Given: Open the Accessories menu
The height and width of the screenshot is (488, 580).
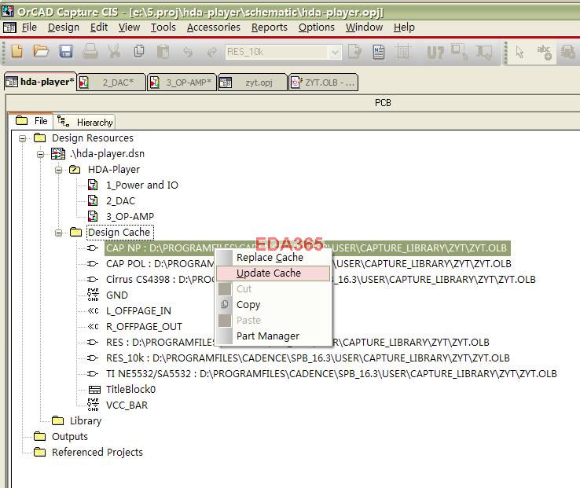Looking at the screenshot, I should tap(214, 28).
